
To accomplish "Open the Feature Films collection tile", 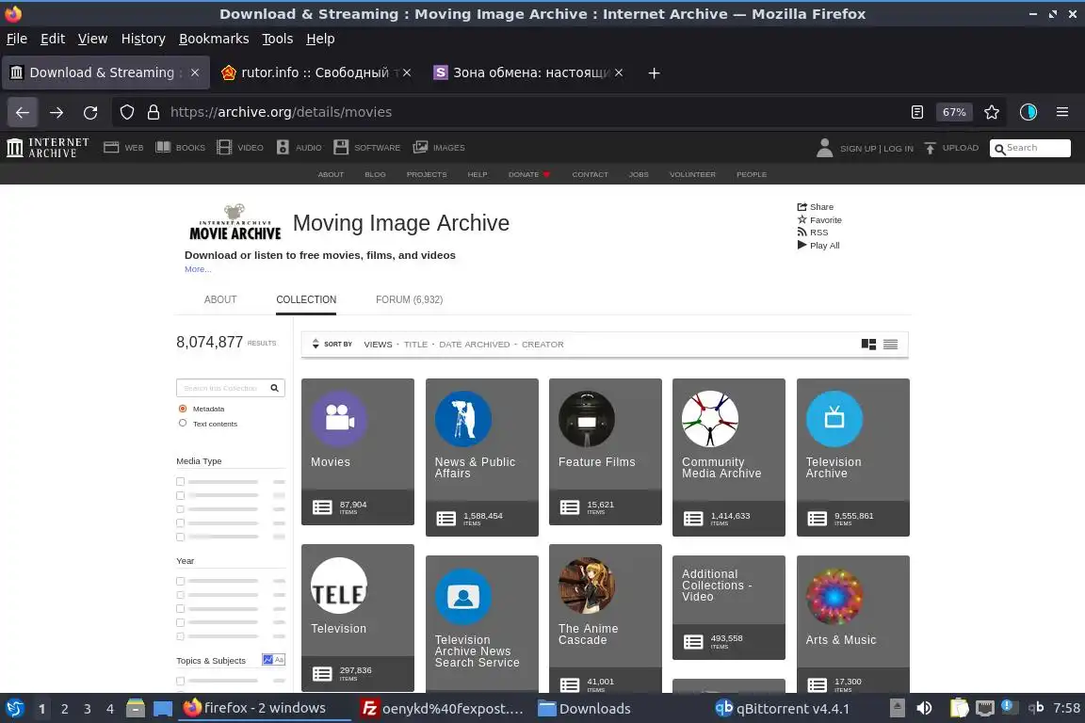I will [606, 451].
